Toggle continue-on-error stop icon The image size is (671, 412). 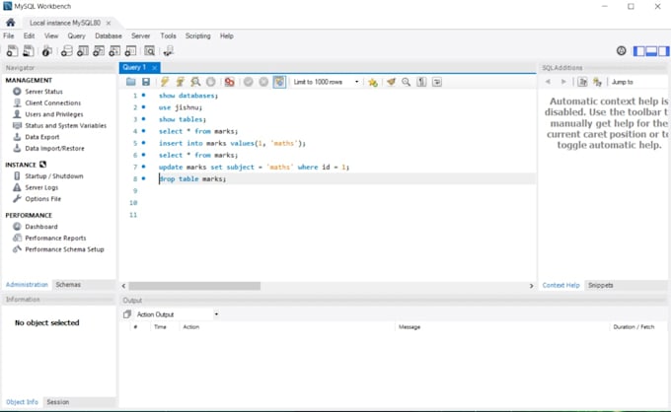229,82
